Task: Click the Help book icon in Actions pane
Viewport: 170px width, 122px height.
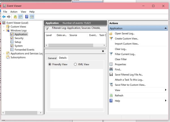Action: 111,101
